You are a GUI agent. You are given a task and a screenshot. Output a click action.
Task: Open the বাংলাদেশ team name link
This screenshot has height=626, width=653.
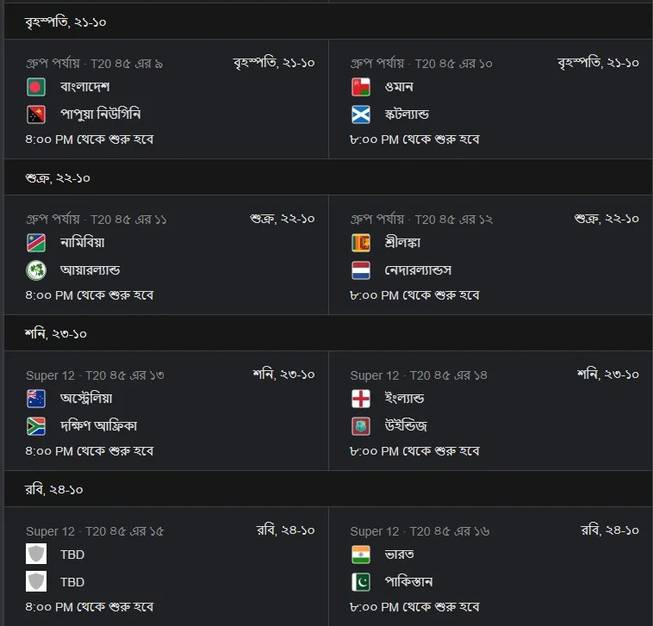point(85,87)
